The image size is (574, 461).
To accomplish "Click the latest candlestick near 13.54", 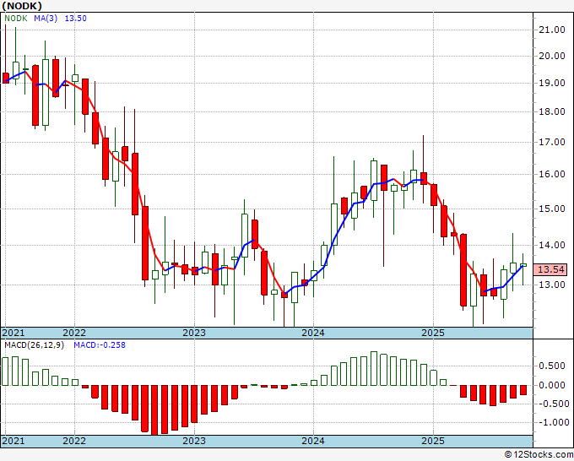I will 523,265.
